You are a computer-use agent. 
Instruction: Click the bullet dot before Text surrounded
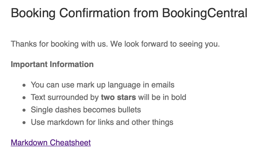click(24, 98)
